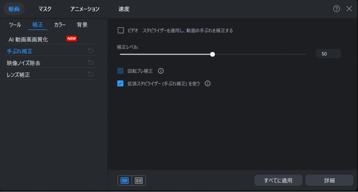
Task: Enable the ビデオ スタビライザー checkbox
Action: (120, 30)
